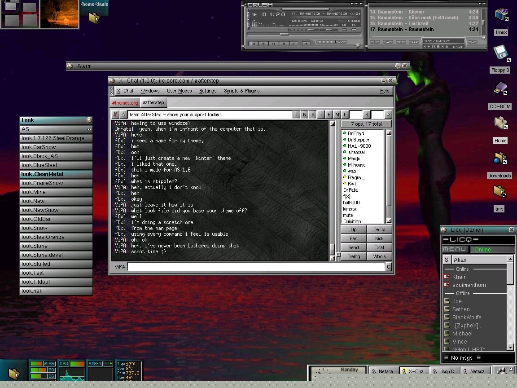Open the downloads folder icon
The height and width of the screenshot is (388, 517).
point(499,158)
